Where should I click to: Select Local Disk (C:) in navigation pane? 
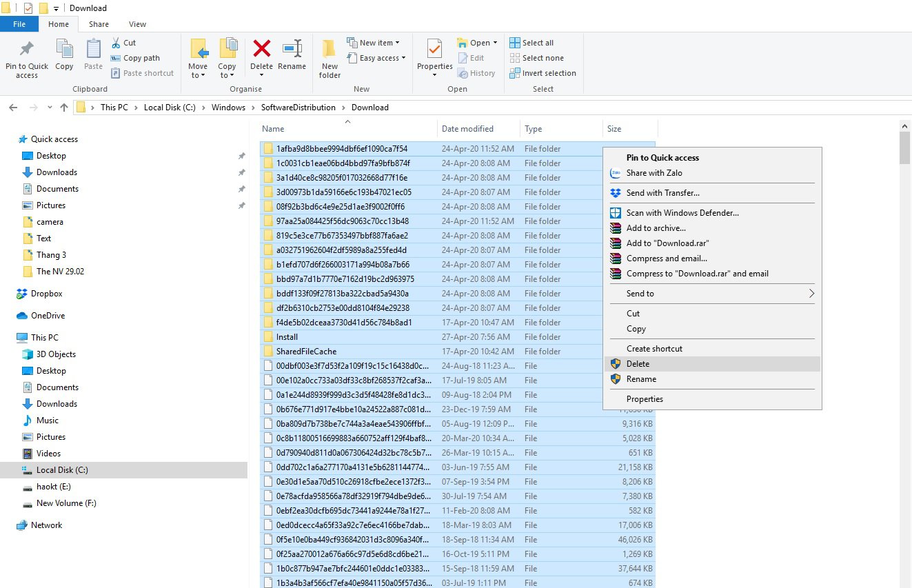coord(62,470)
